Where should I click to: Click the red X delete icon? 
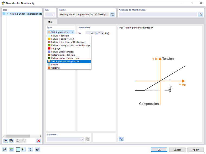point(38,141)
